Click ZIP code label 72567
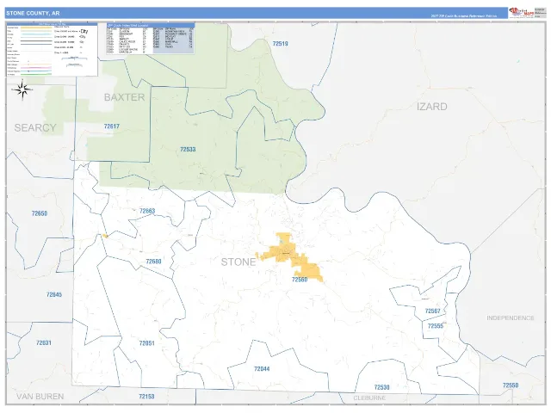 click(432, 311)
